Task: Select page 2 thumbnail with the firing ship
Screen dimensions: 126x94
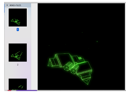Action: tap(18, 52)
